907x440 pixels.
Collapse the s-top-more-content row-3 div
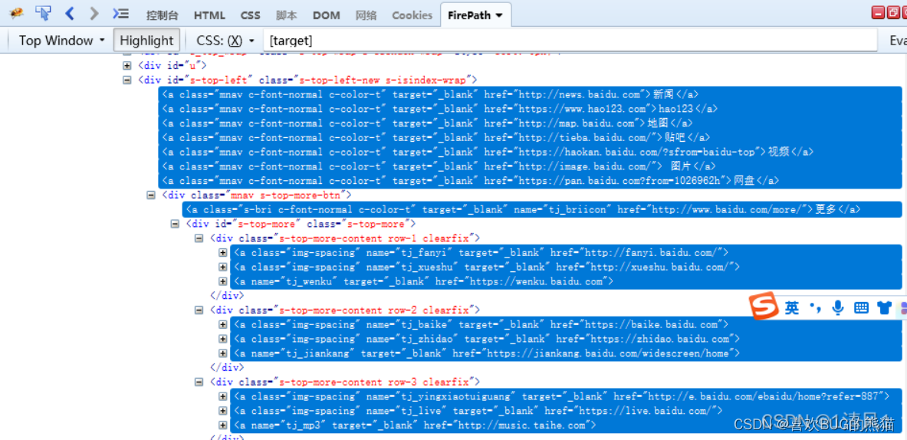pyautogui.click(x=199, y=383)
